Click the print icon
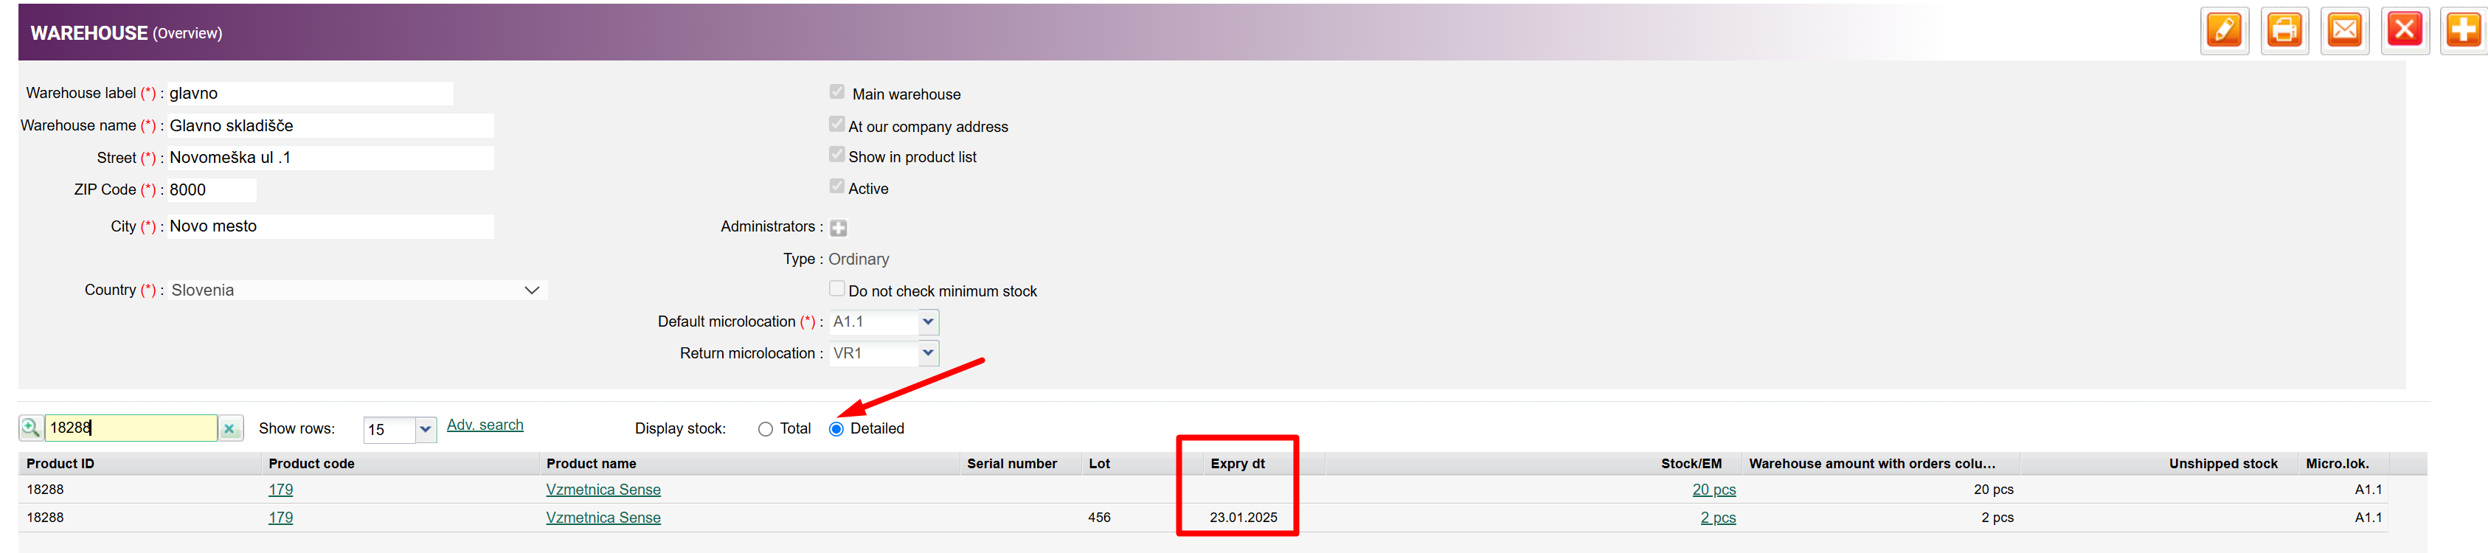 (x=2284, y=30)
